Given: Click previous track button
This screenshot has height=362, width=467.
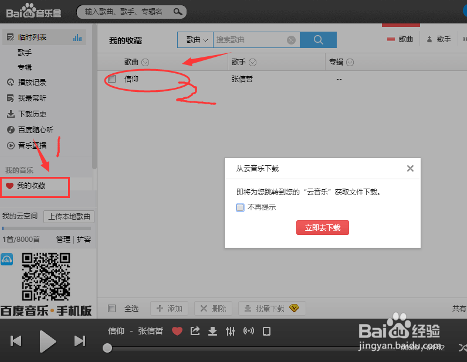Looking at the screenshot, I should [x=16, y=341].
